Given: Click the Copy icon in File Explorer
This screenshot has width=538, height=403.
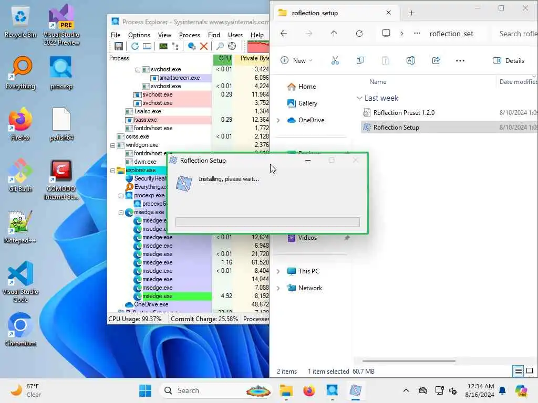Looking at the screenshot, I should pyautogui.click(x=360, y=61).
